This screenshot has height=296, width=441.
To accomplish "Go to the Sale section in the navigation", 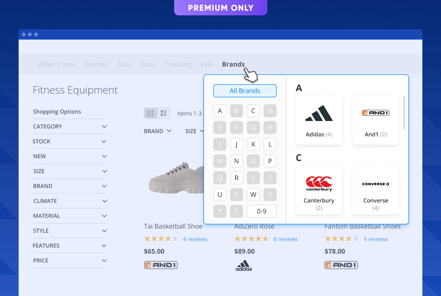I will pos(206,64).
